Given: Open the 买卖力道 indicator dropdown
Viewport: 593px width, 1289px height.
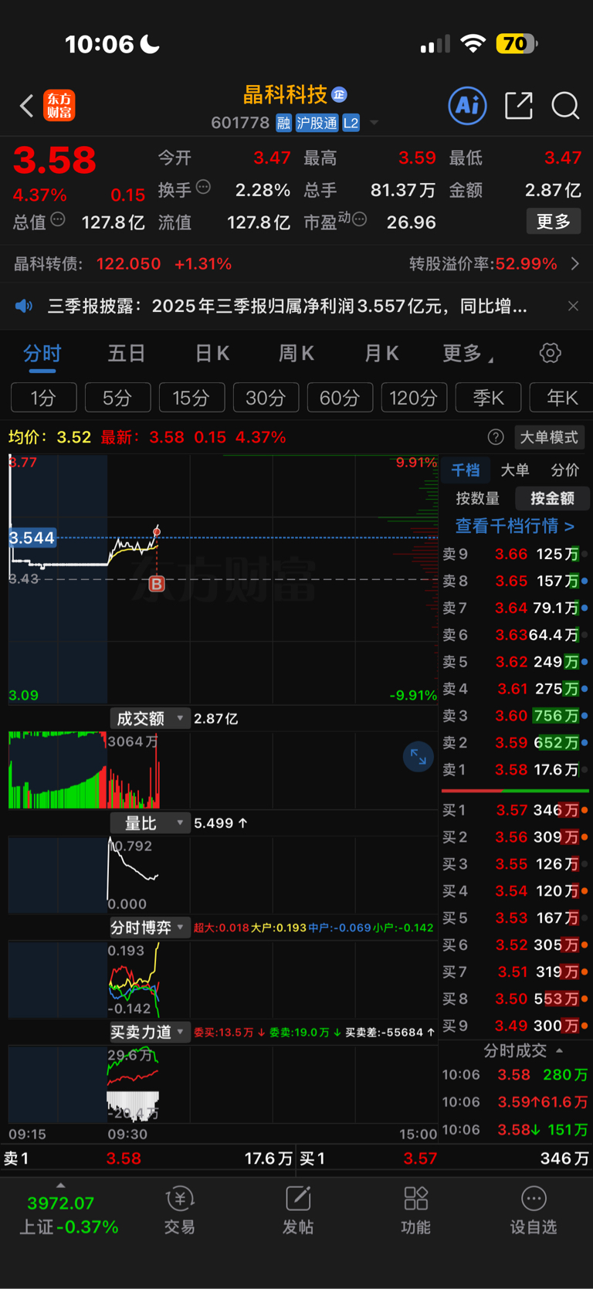Looking at the screenshot, I should click(150, 1032).
